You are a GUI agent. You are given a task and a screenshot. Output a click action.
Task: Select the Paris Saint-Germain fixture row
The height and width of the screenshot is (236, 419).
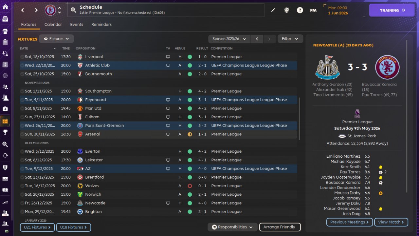click(158, 126)
